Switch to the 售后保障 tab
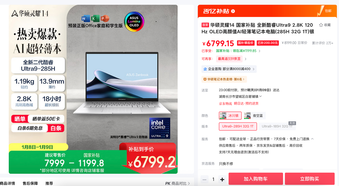Image resolution: width=339 pixels, height=186 pixels. pyautogui.click(x=30, y=183)
